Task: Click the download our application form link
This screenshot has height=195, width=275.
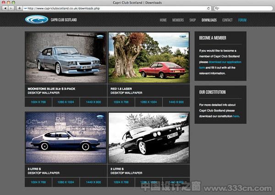Action: pos(225,62)
